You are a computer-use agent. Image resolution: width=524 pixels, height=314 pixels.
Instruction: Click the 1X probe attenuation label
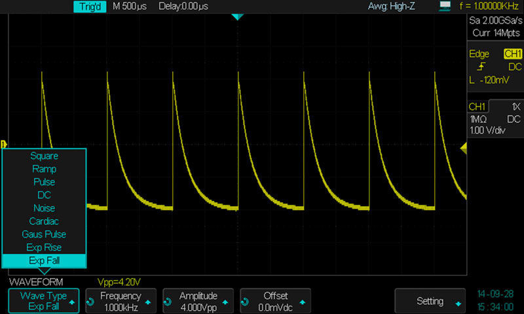516,107
